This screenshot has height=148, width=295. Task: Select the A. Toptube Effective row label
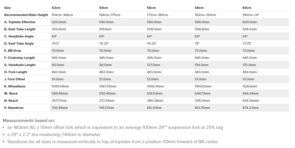click(x=20, y=22)
